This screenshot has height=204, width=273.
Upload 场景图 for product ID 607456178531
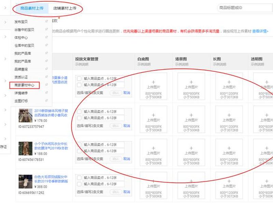191,152
